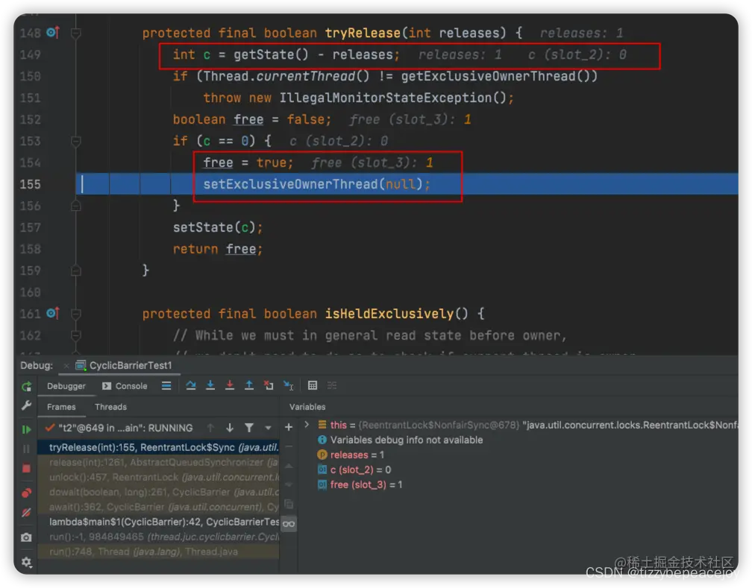The image size is (752, 588).
Task: Mute breakpoints slashed circle icon
Action: coord(26,513)
